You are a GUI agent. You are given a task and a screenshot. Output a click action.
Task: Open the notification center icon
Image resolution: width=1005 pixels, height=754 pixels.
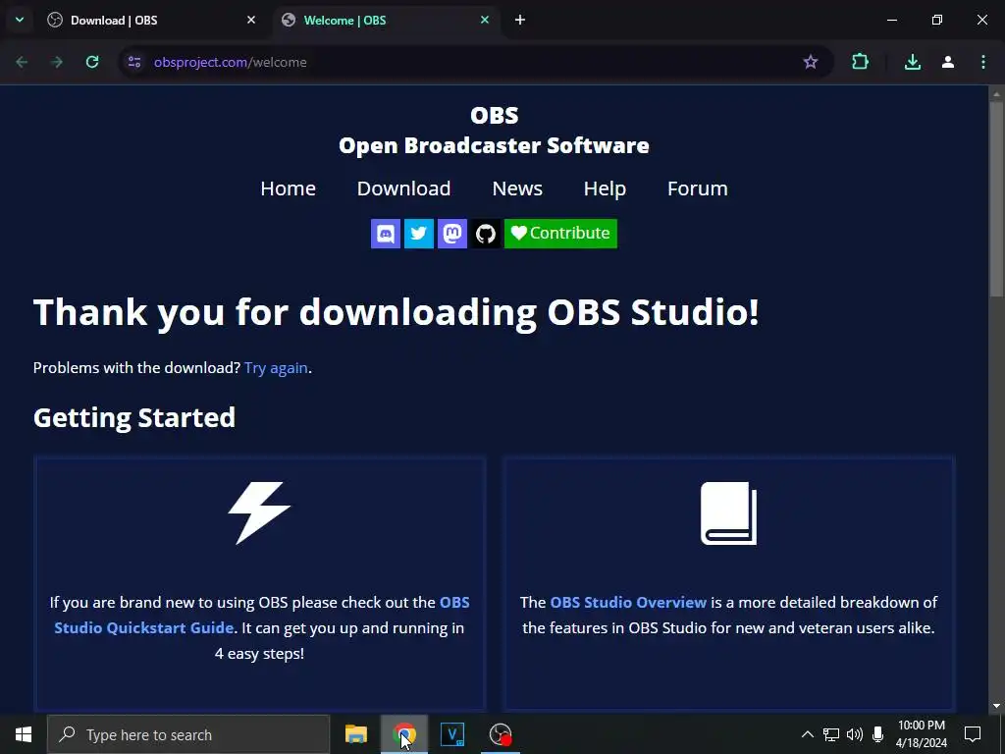[x=973, y=734]
